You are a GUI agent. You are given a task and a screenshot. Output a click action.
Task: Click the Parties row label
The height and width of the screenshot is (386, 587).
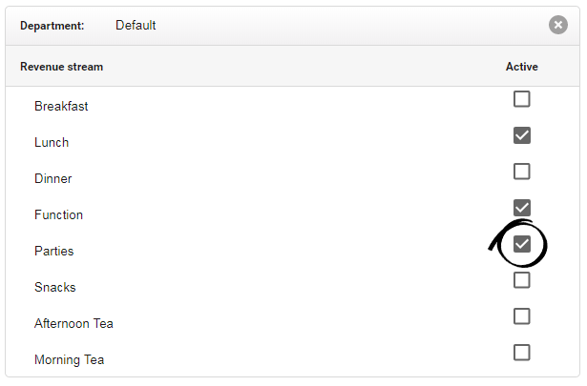point(53,251)
